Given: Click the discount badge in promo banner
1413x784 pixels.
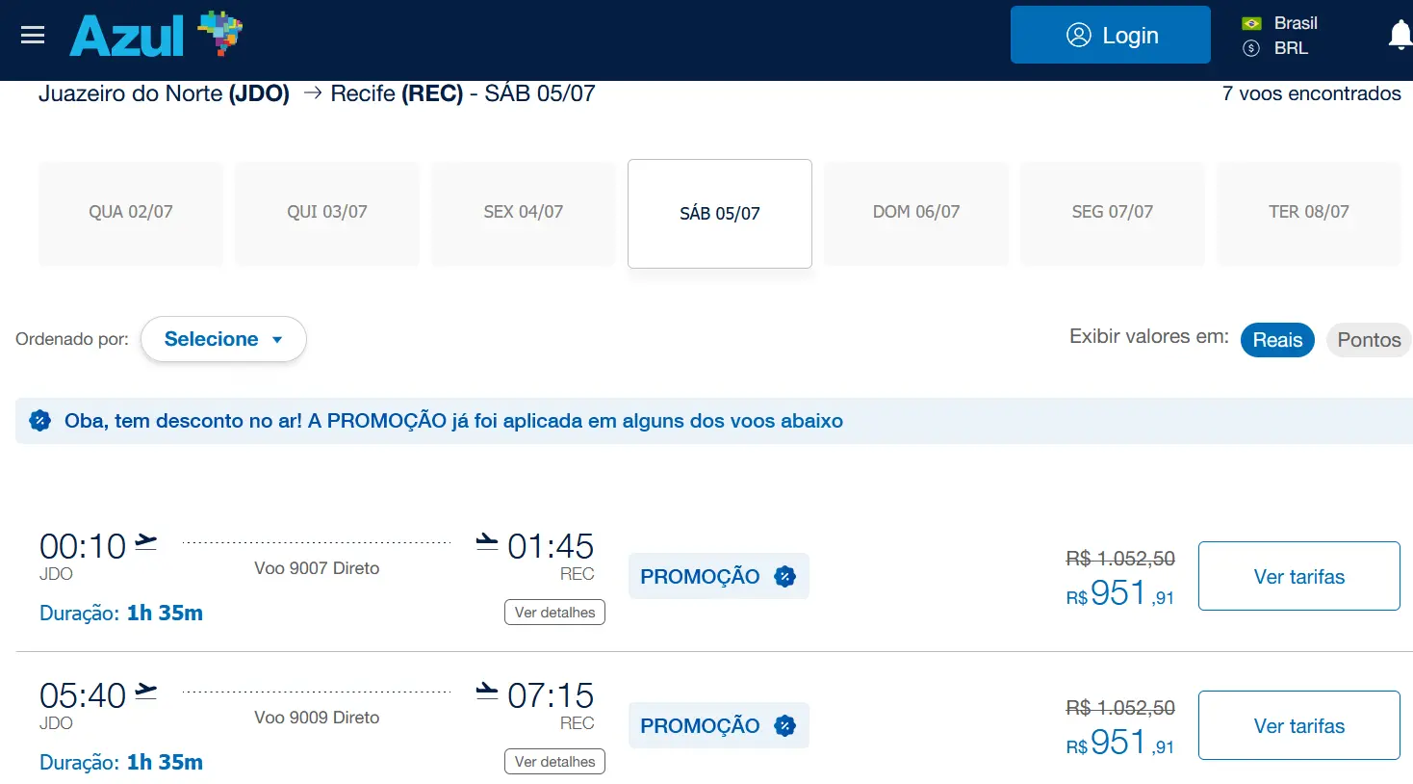Looking at the screenshot, I should pyautogui.click(x=40, y=421).
